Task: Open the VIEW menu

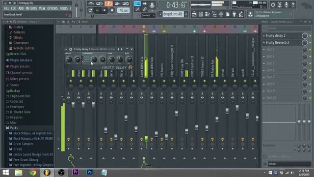Action: (42, 8)
